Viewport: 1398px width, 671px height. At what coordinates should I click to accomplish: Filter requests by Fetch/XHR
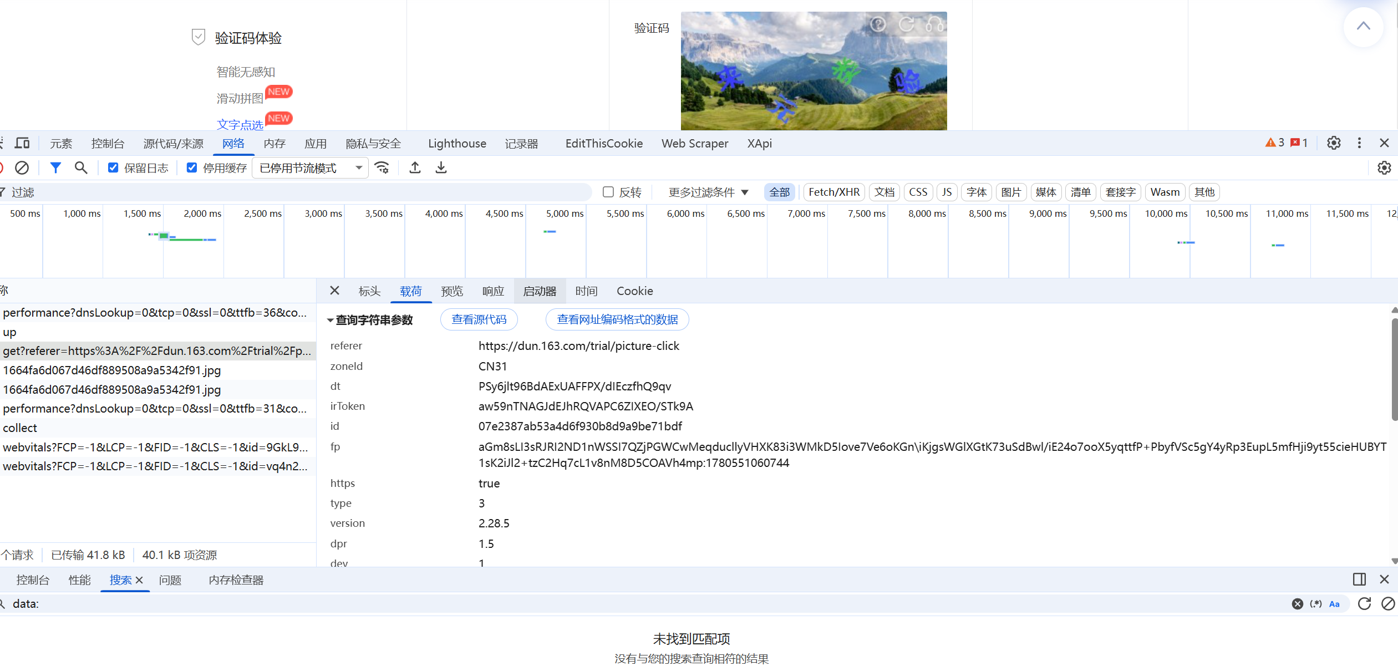click(x=834, y=192)
